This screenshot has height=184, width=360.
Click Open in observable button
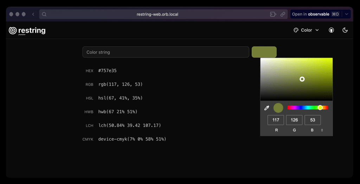coord(315,14)
